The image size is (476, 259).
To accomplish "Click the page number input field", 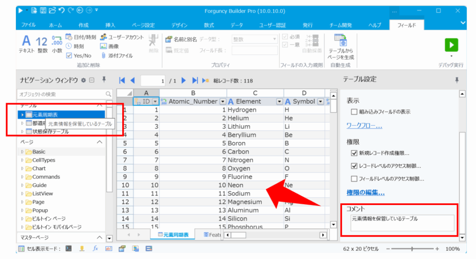I will 153,81.
